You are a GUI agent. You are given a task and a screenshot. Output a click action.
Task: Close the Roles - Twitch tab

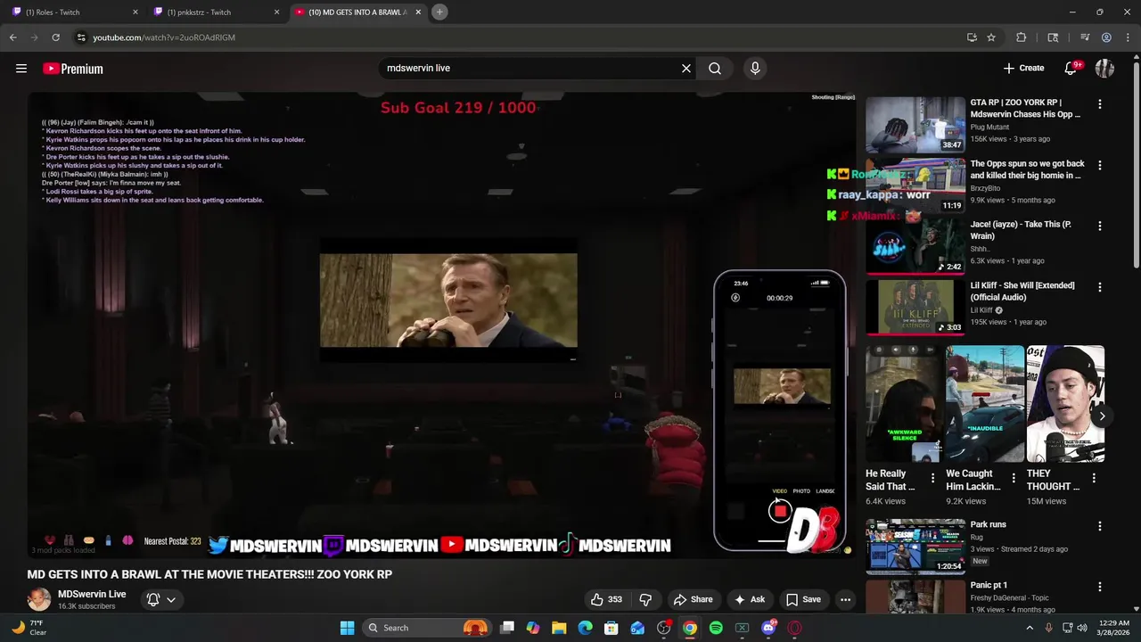tap(135, 12)
